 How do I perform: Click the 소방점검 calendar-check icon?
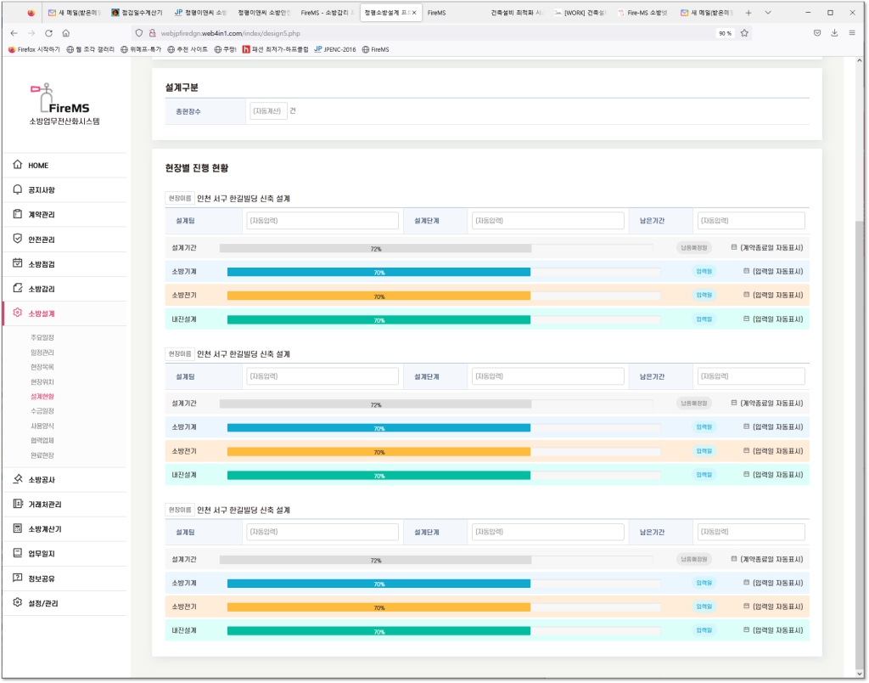pyautogui.click(x=18, y=263)
